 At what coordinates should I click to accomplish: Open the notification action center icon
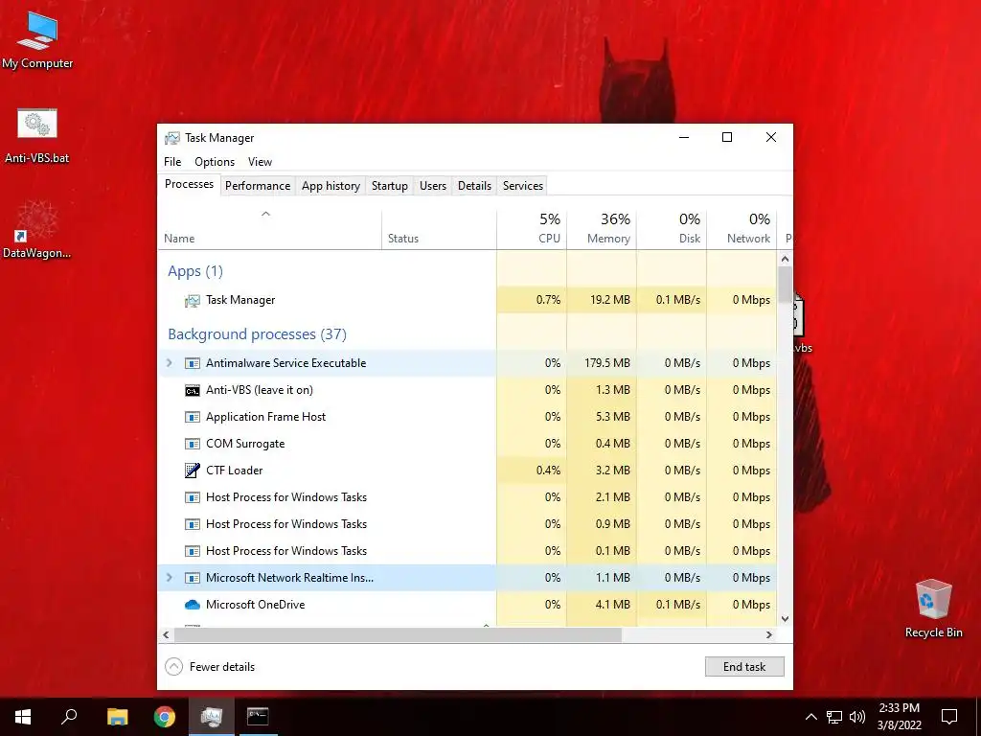(949, 717)
